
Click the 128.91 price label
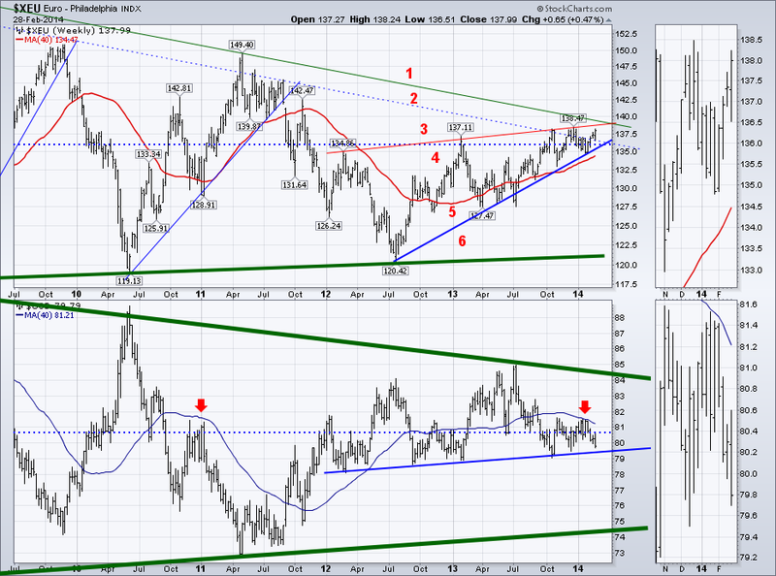204,205
